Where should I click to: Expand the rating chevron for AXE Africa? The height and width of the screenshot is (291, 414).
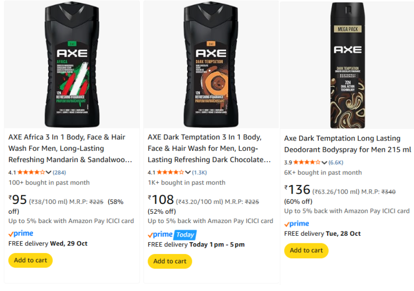click(x=49, y=172)
